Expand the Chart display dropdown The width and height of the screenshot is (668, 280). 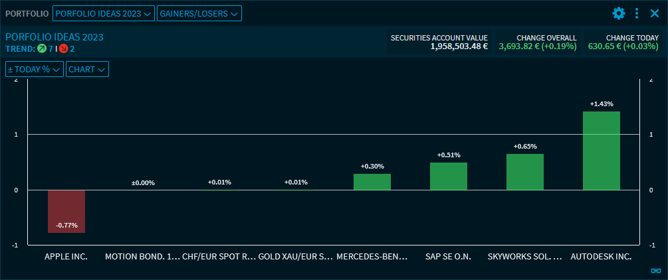tap(87, 69)
